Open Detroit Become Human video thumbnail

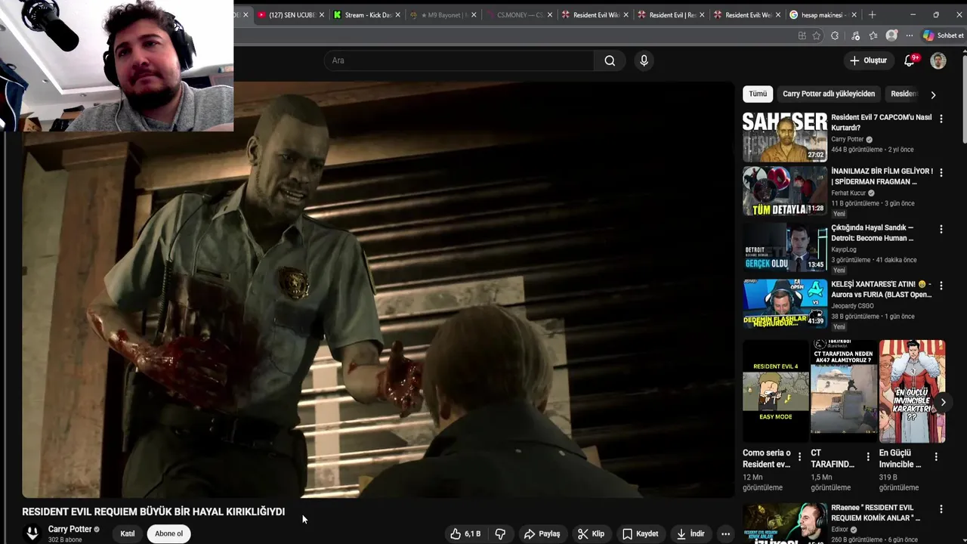[785, 247]
